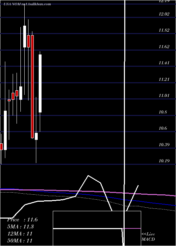Click the 50MA : 11 readout
Image resolution: width=176 pixels, height=246 pixels.
click(20, 240)
